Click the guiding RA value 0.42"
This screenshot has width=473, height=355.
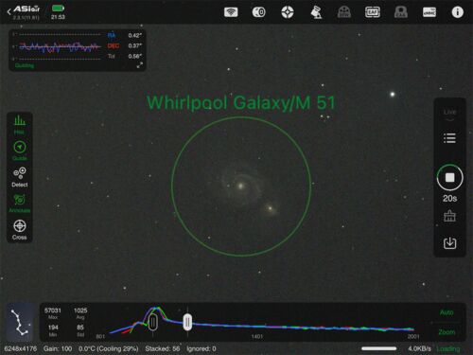(x=135, y=35)
